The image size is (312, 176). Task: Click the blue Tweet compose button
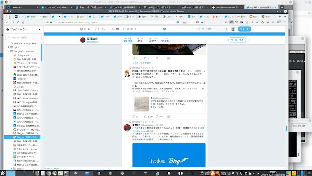[x=244, y=29]
